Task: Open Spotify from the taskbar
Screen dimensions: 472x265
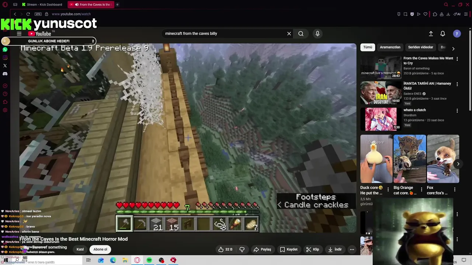Action: [x=149, y=260]
